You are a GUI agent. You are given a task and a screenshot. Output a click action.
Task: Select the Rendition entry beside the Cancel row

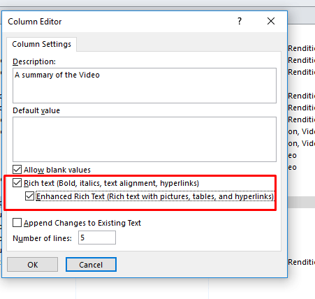(301, 262)
